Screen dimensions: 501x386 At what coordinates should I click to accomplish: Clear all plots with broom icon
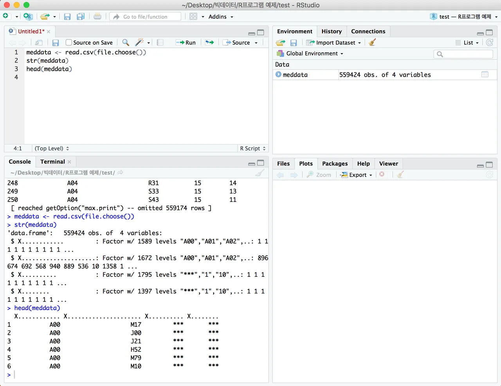pos(400,175)
